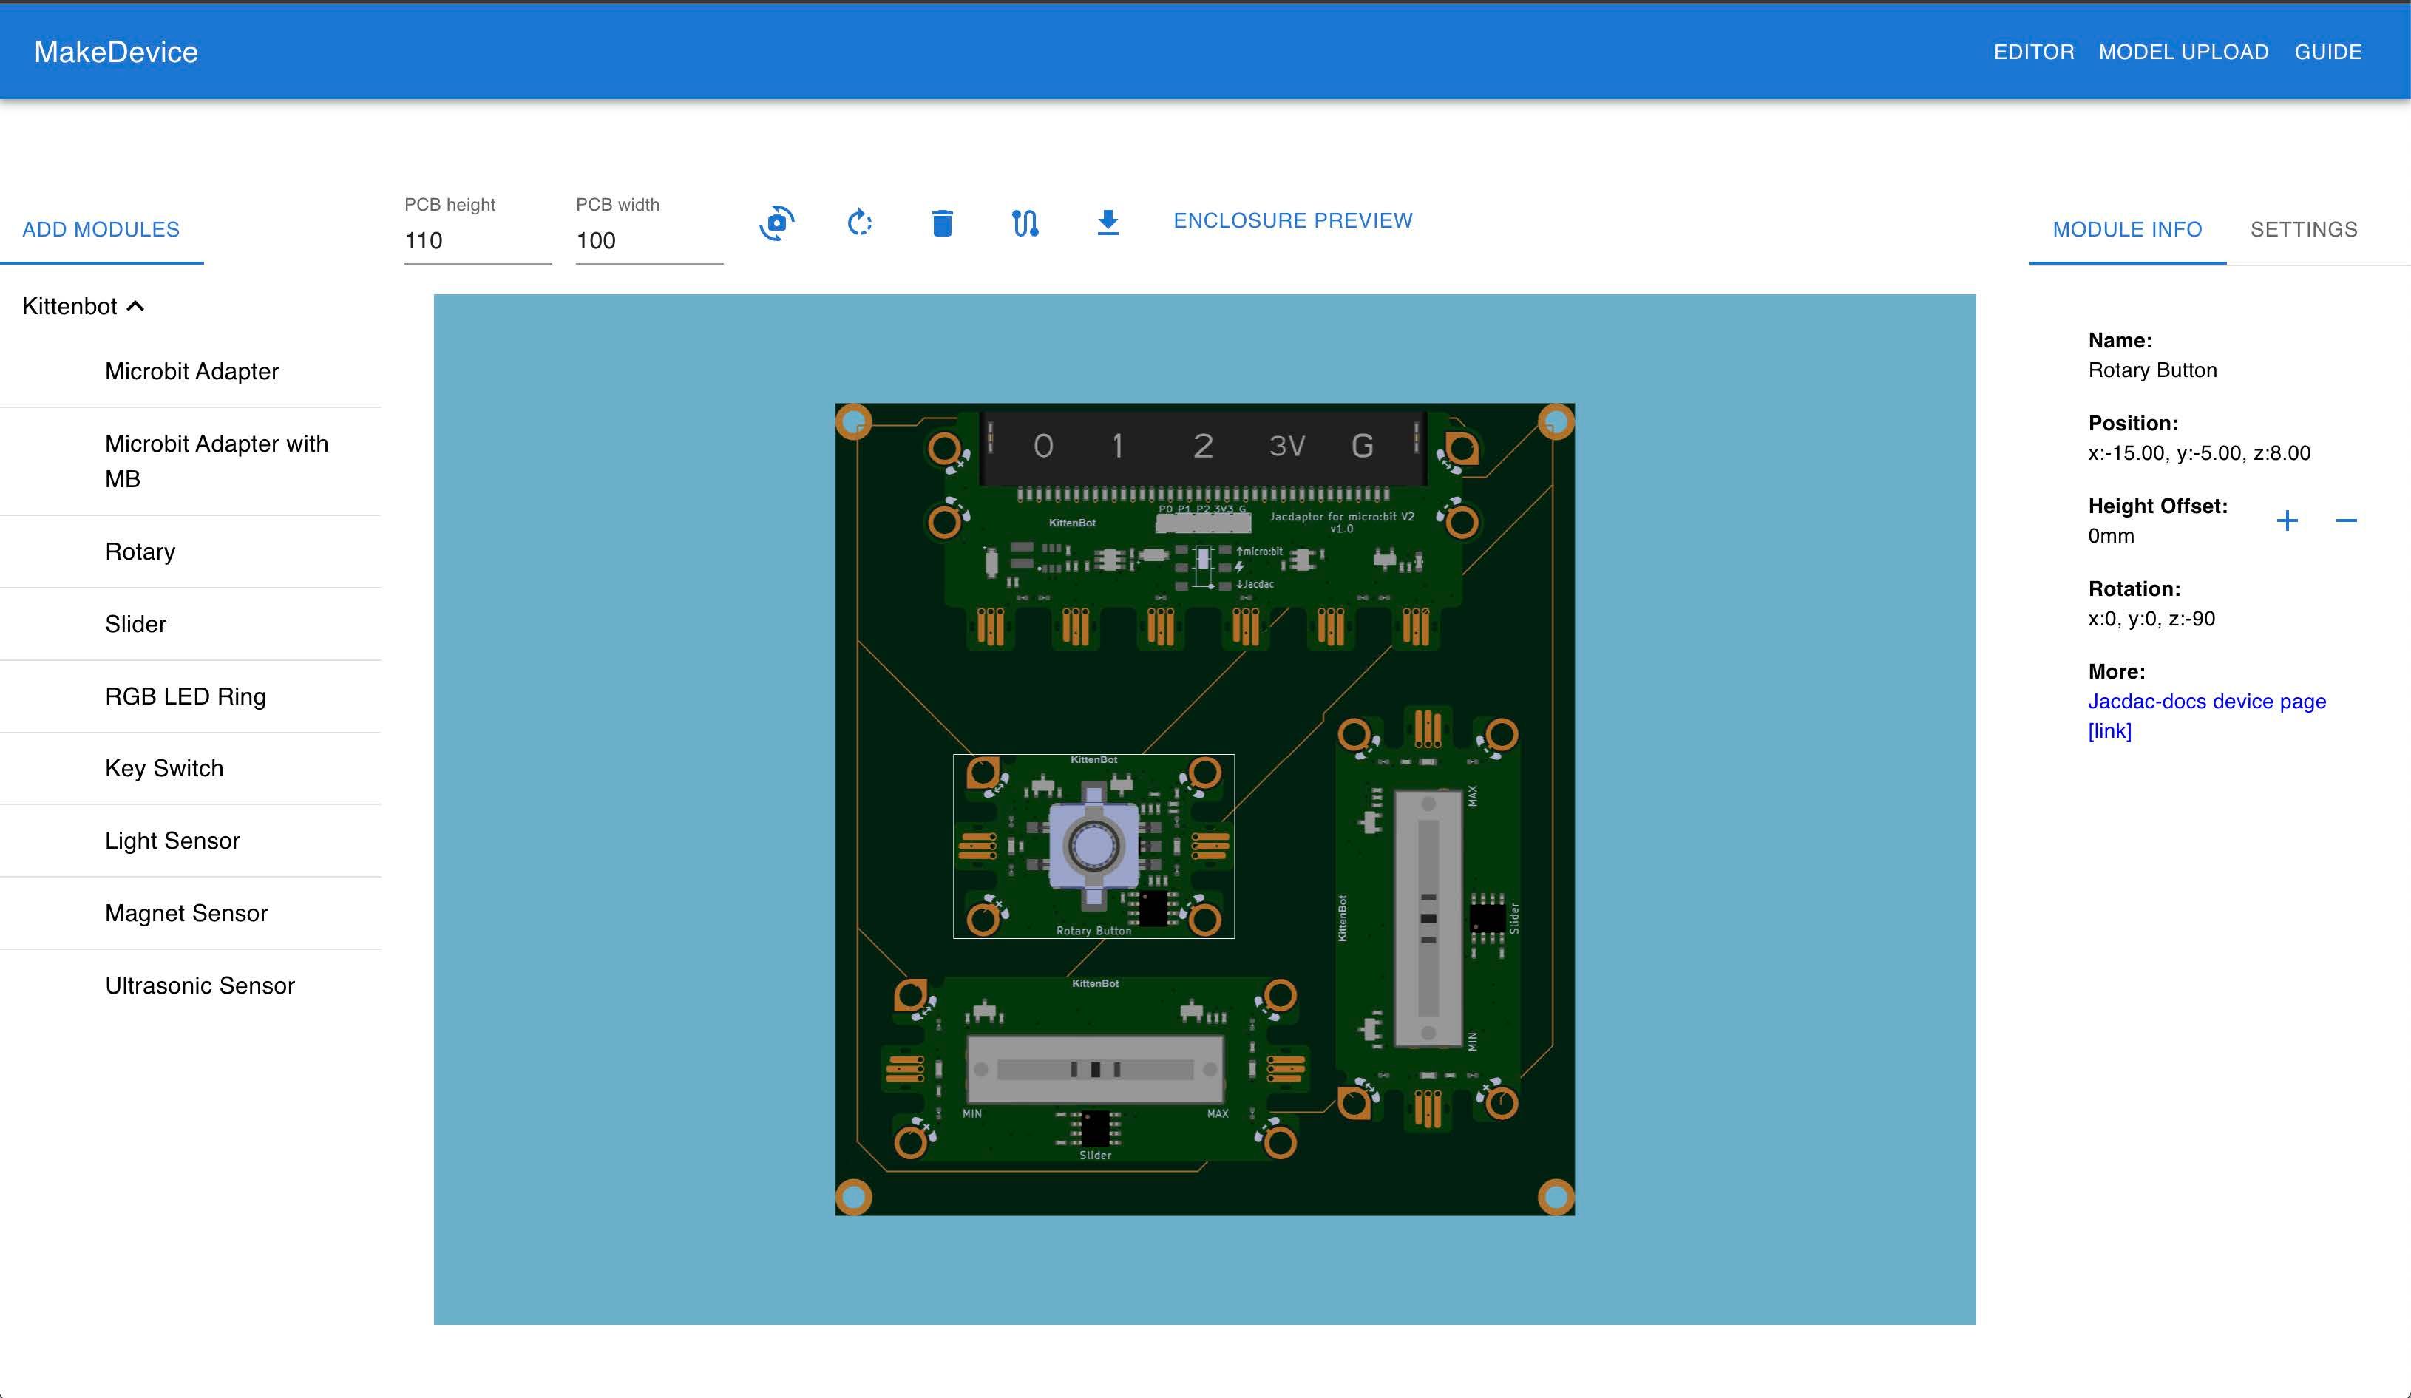
Task: Select the Rotary Button module on board
Action: tap(1093, 846)
